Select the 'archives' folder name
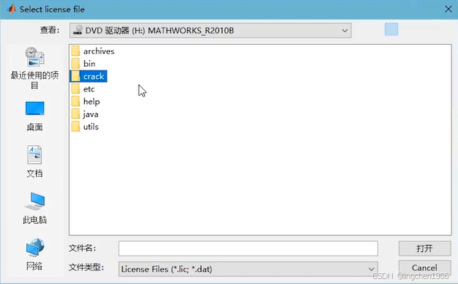The width and height of the screenshot is (458, 284). tap(99, 51)
